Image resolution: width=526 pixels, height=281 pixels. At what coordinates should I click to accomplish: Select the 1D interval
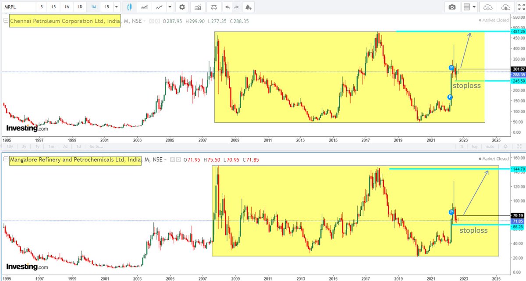coord(79,7)
